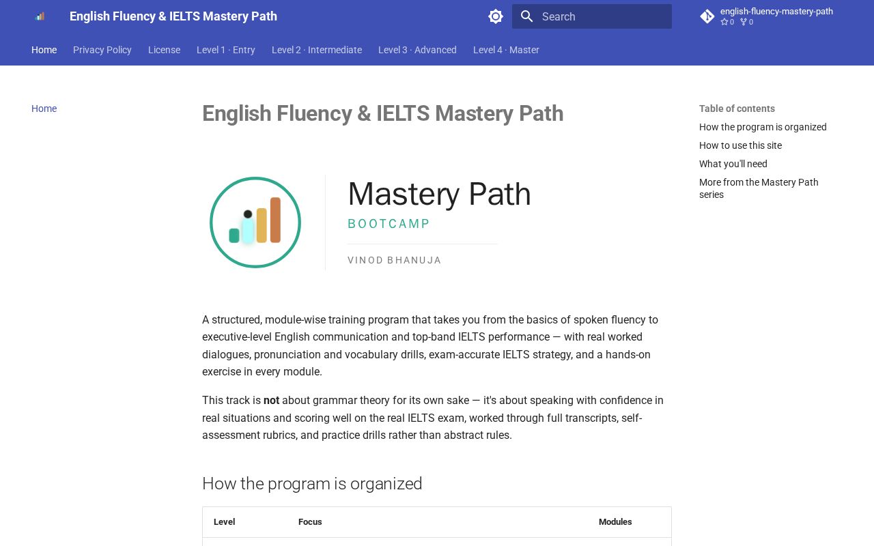Click the Focus table column header
874x546 pixels.
(x=310, y=522)
